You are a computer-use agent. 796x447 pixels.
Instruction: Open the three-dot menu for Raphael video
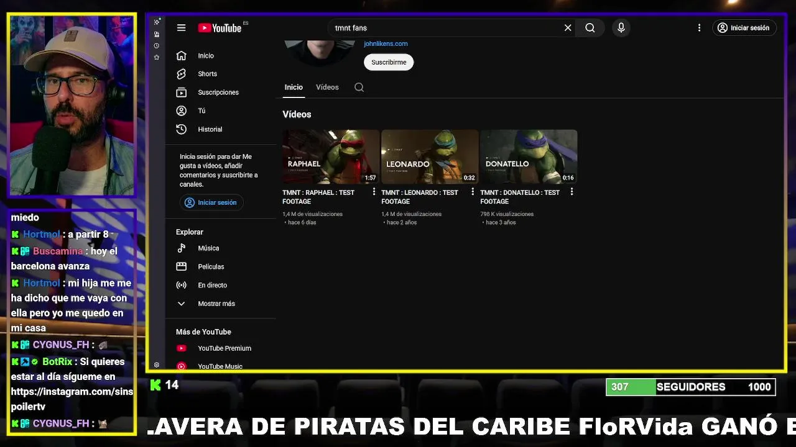(x=374, y=192)
